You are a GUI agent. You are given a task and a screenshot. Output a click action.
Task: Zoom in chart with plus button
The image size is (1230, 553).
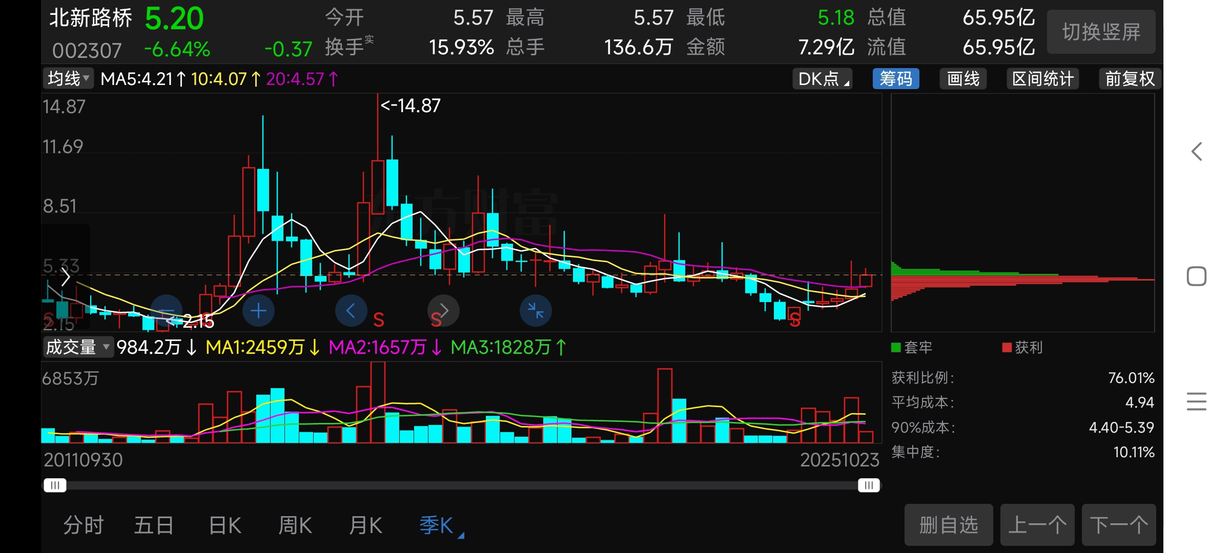point(258,311)
